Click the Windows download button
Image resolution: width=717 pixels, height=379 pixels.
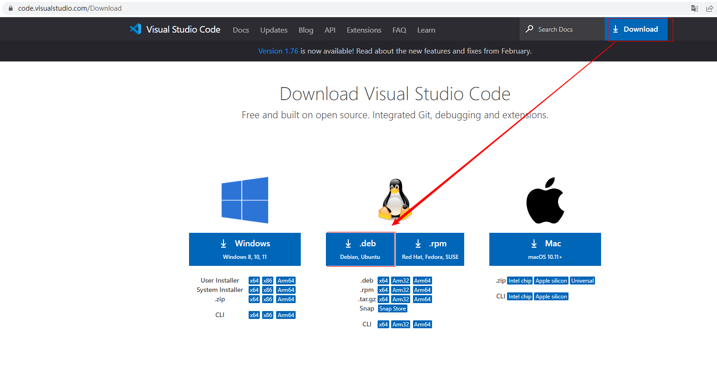245,249
